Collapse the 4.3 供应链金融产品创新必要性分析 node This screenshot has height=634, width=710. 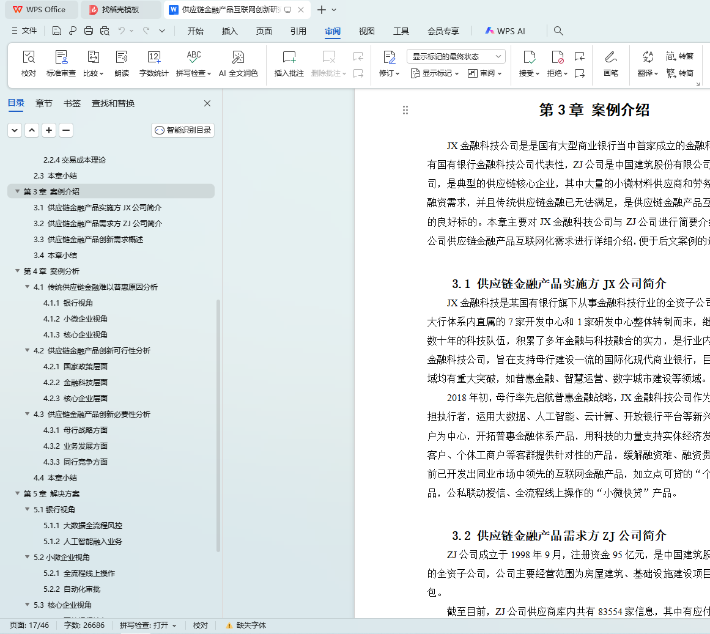(27, 414)
